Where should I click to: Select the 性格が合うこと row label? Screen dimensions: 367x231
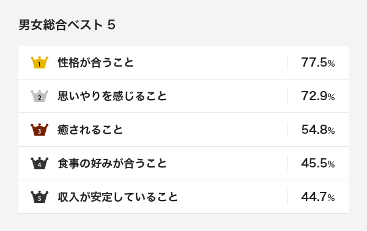(96, 62)
